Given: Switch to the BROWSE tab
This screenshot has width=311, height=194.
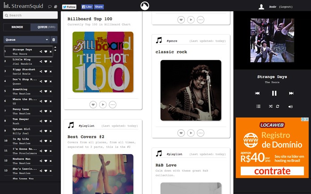Looking at the screenshot, I should pos(17,27).
